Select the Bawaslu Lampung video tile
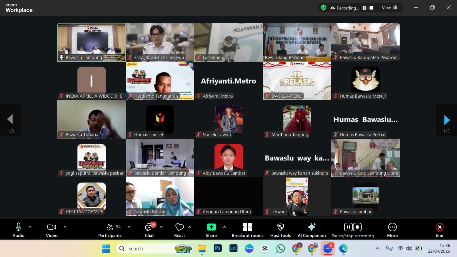The height and width of the screenshot is (257, 457). click(x=91, y=42)
